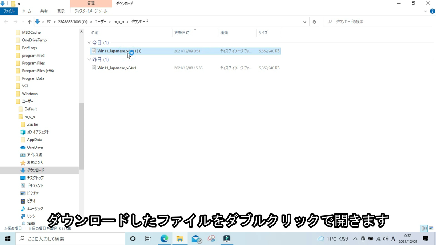This screenshot has height=245, width=436.
Task: Go forward with the right arrow button
Action: click(16, 22)
